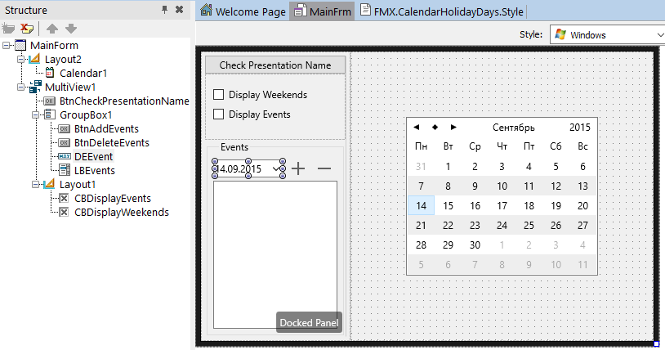Image resolution: width=665 pixels, height=350 pixels.
Task: Collapse the Layout1 tree node
Action: point(36,184)
